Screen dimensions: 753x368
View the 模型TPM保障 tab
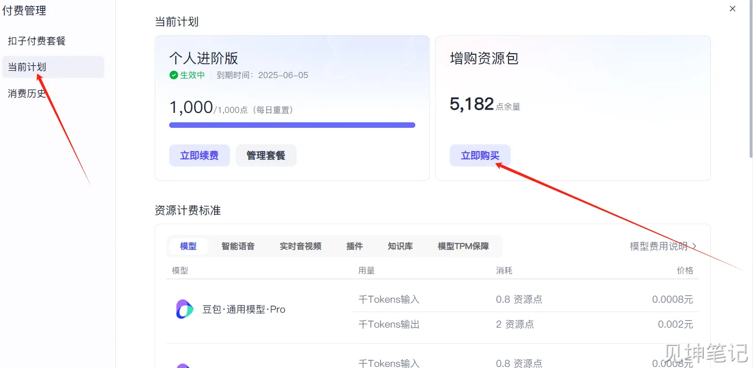463,246
